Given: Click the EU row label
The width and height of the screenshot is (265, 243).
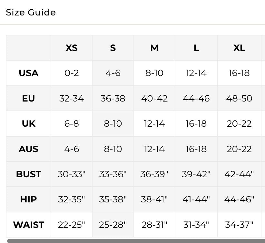Looking at the screenshot, I should click(x=29, y=98).
